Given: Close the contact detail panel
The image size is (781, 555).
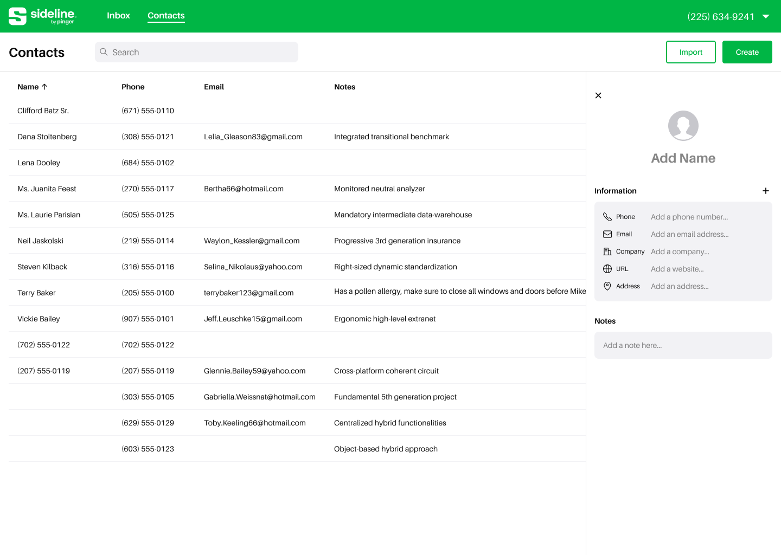Looking at the screenshot, I should pos(598,95).
